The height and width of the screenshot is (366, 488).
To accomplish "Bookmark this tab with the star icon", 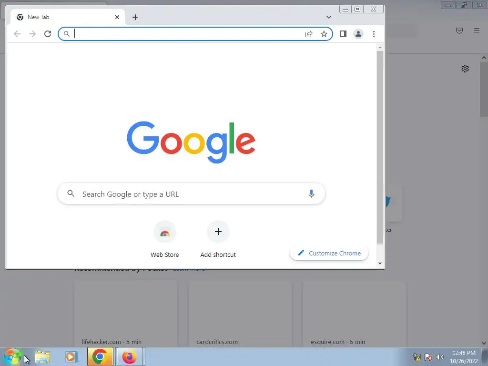I will [324, 34].
